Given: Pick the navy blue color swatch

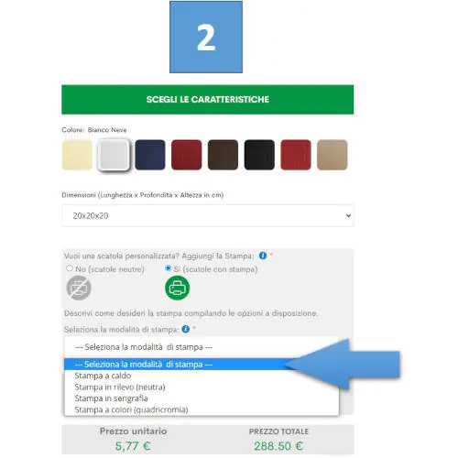Looking at the screenshot, I should [150, 155].
